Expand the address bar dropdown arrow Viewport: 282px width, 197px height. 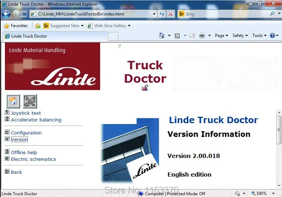(154, 14)
